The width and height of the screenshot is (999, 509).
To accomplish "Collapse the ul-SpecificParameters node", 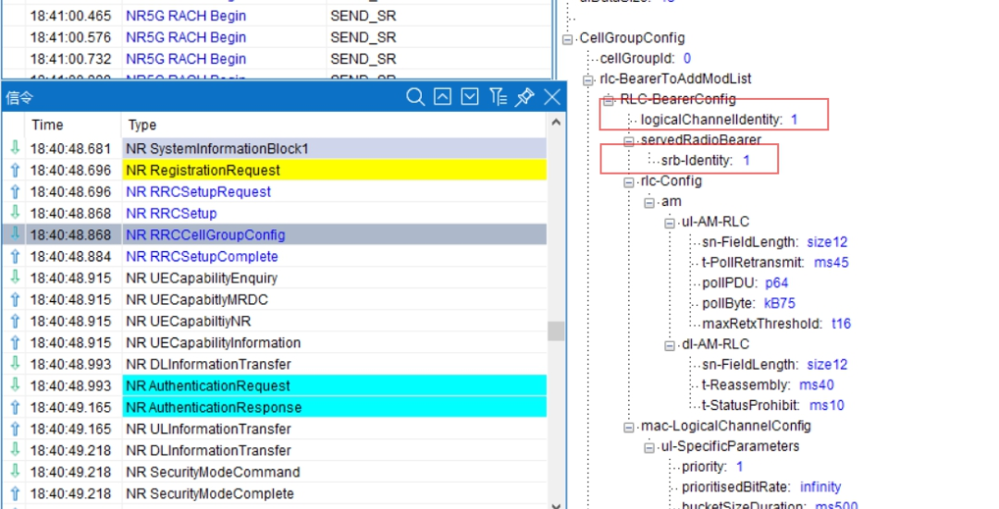I will pos(649,447).
